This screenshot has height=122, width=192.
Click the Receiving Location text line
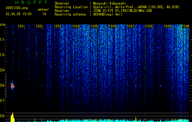coord(117,7)
